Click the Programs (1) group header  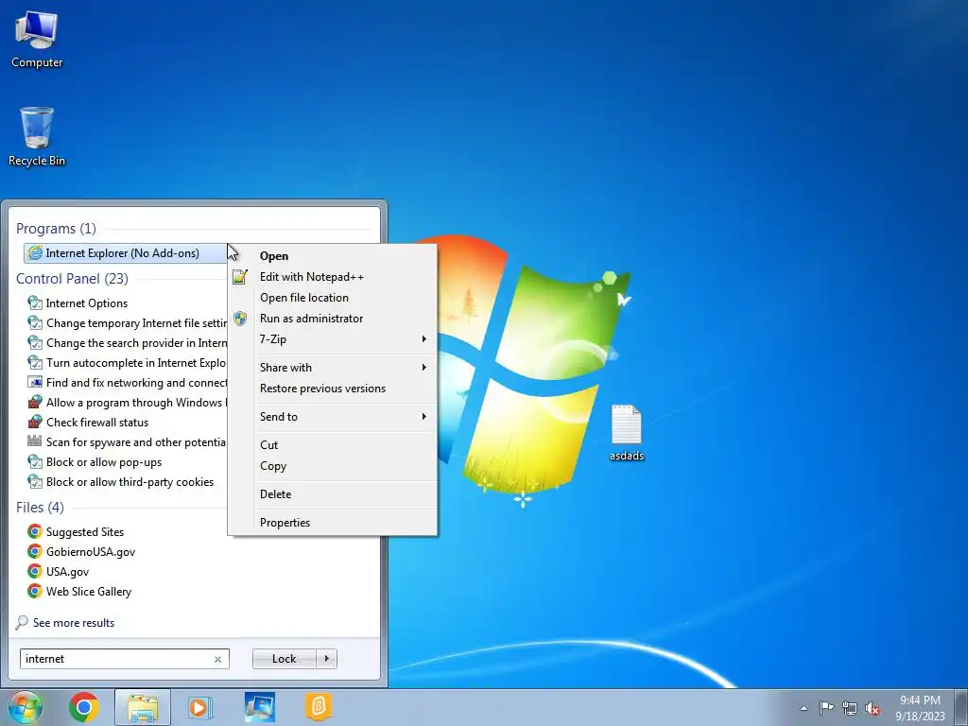coord(56,229)
